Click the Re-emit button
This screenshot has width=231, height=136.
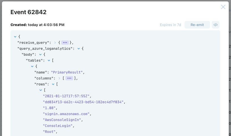[197, 25]
